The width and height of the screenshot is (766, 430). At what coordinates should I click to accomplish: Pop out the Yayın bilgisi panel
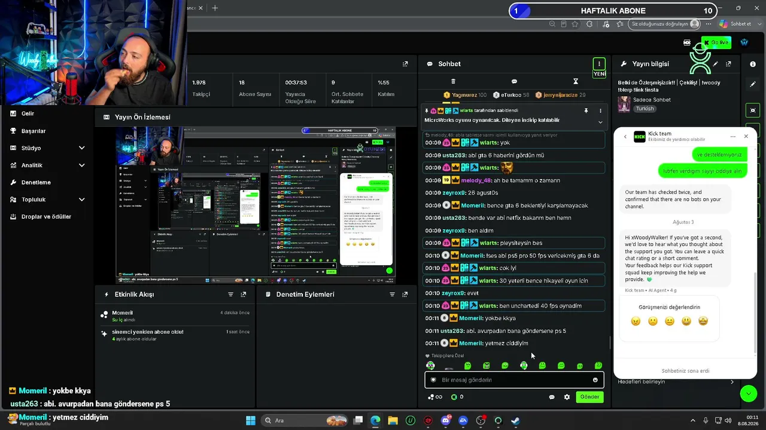pyautogui.click(x=728, y=64)
